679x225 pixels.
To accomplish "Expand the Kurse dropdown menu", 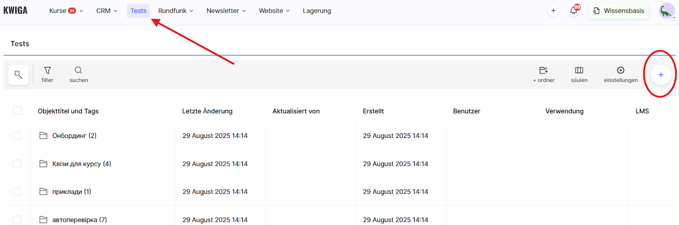I will [x=66, y=11].
